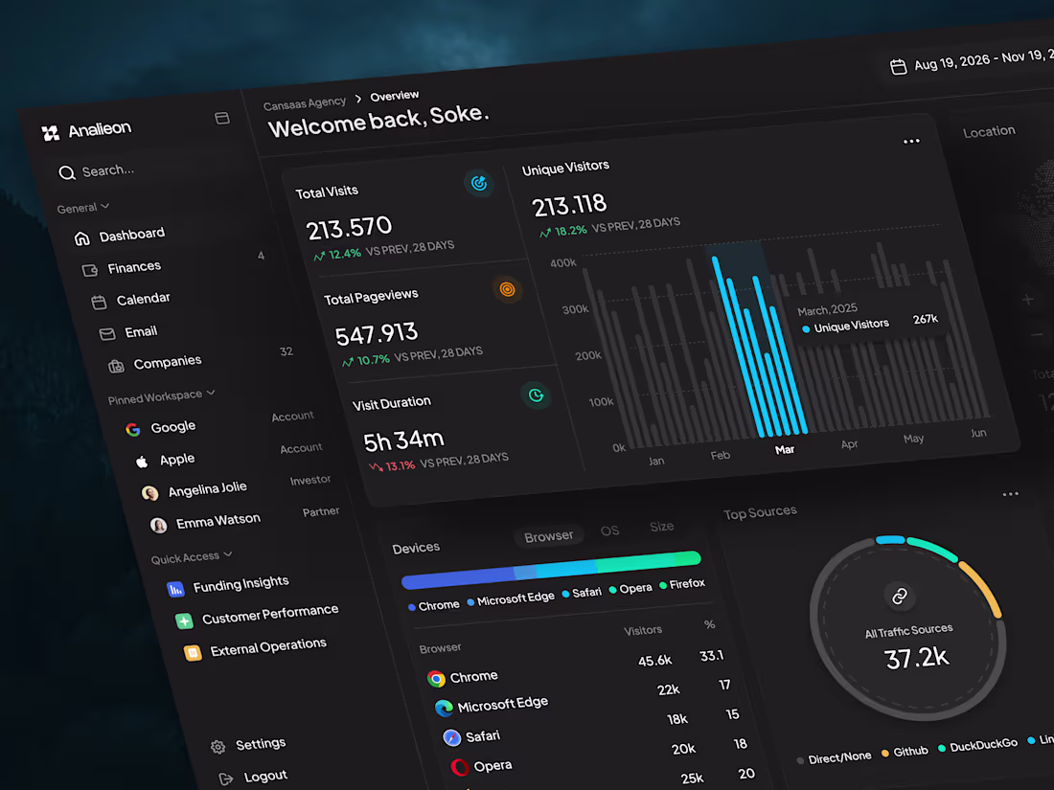Collapse the Pinned Workspace section
Viewport: 1054px width, 790px height.
pyautogui.click(x=212, y=393)
